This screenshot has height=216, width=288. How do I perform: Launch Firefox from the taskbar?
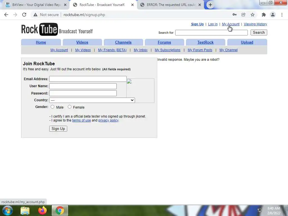[42, 210]
